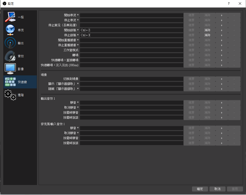Open the 串流 stream settings globe icon
The width and height of the screenshot is (246, 195).
[10, 30]
